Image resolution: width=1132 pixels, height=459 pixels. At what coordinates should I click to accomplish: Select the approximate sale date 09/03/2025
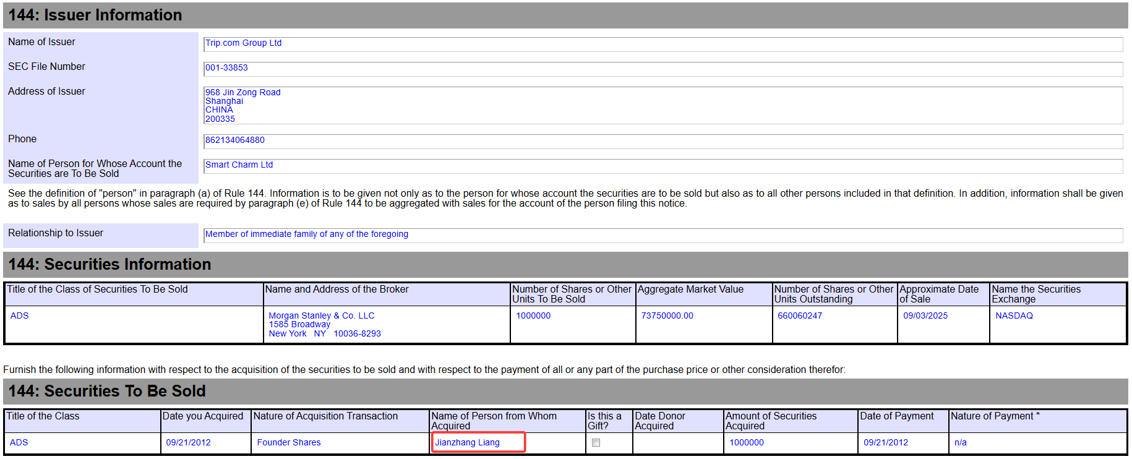coord(925,316)
